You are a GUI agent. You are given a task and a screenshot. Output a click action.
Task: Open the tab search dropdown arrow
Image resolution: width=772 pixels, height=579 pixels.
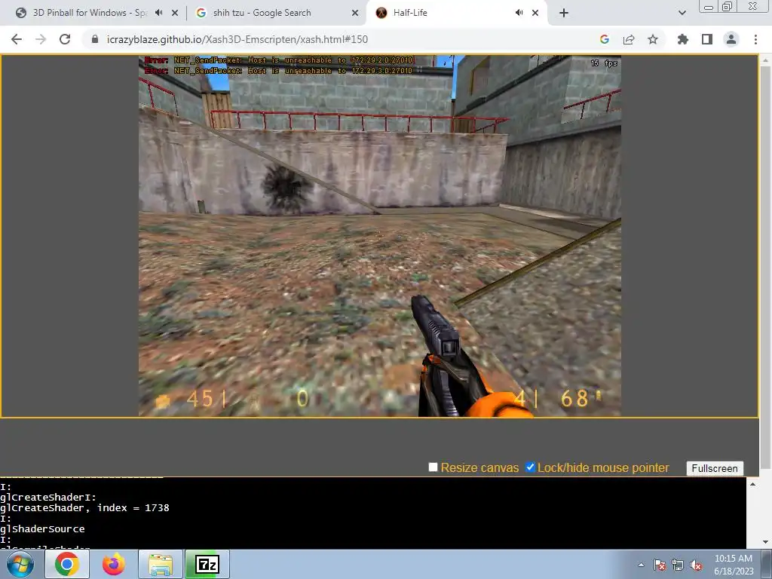[x=682, y=13]
